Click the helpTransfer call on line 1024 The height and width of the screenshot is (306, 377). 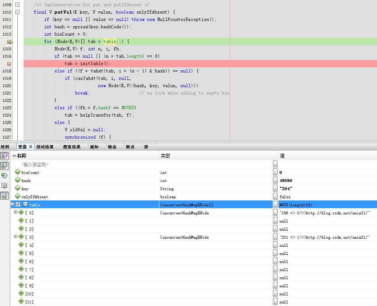point(106,115)
